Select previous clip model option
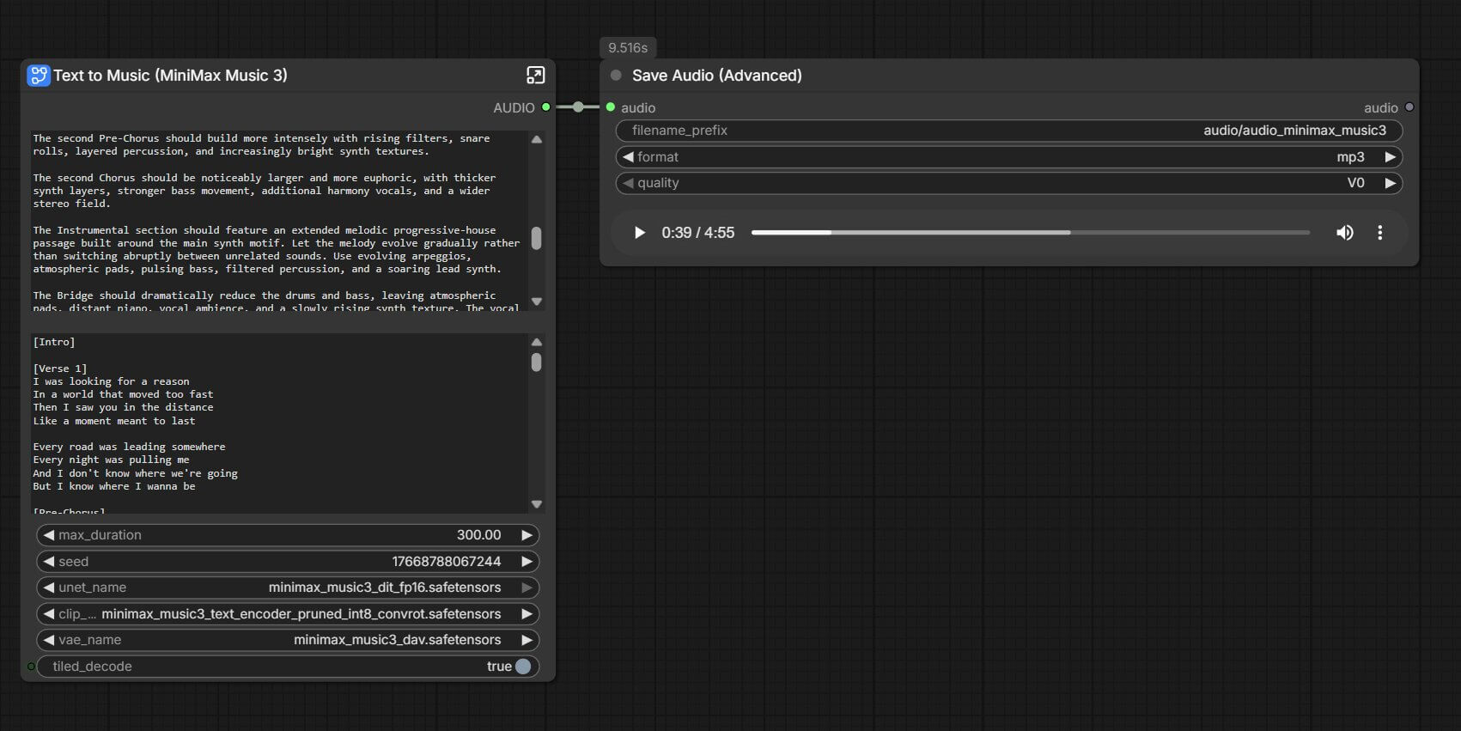 pos(49,614)
